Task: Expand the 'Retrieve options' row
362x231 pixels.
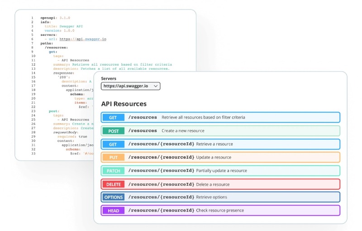Action: pos(220,197)
